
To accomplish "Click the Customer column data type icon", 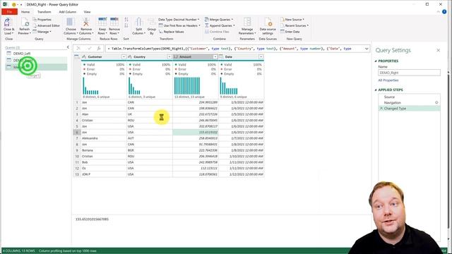I will [84, 56].
